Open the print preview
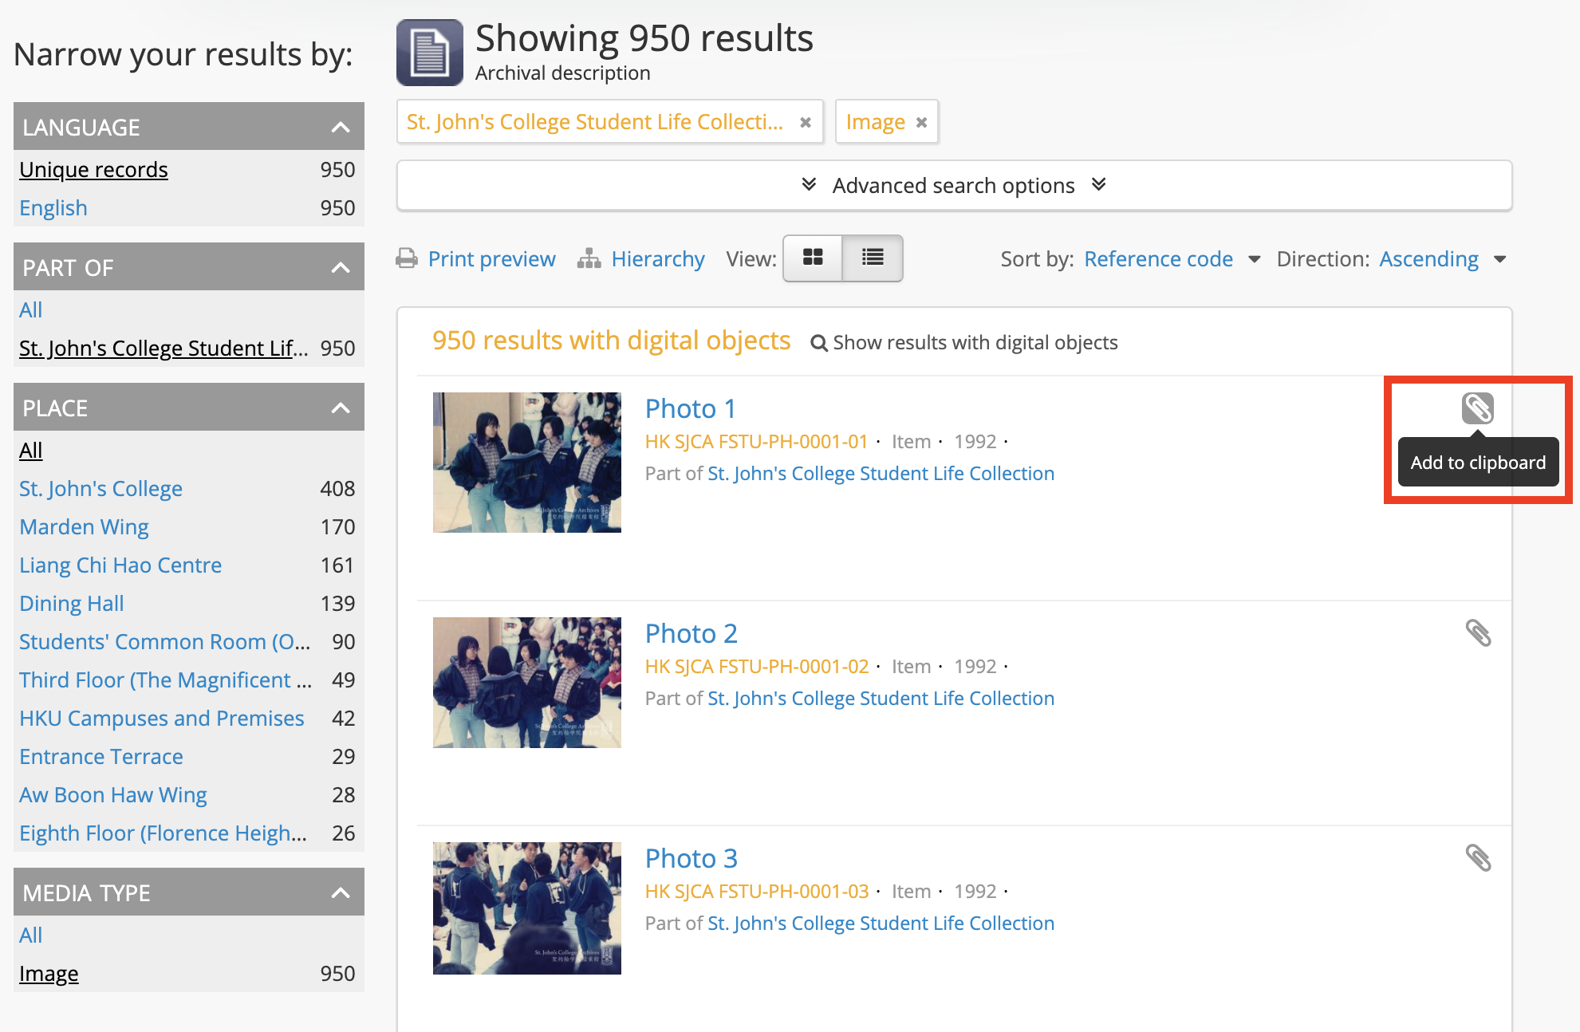Image resolution: width=1580 pixels, height=1032 pixels. [x=491, y=258]
